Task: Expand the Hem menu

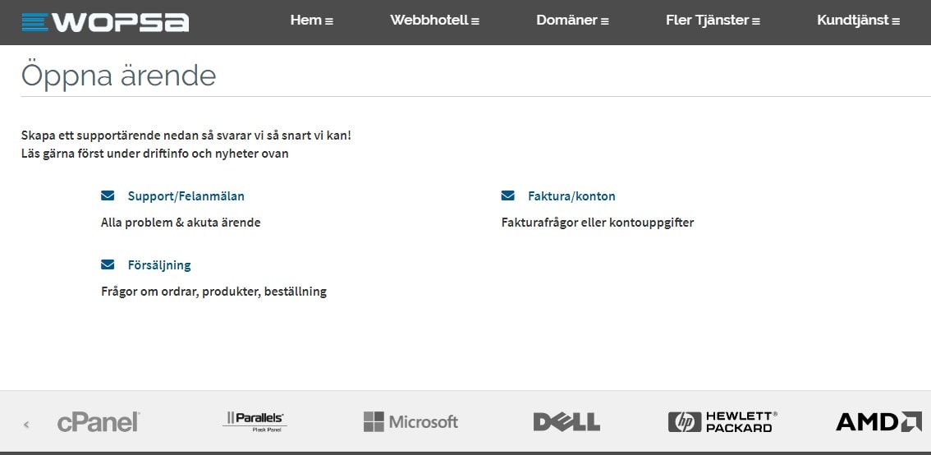Action: click(312, 21)
